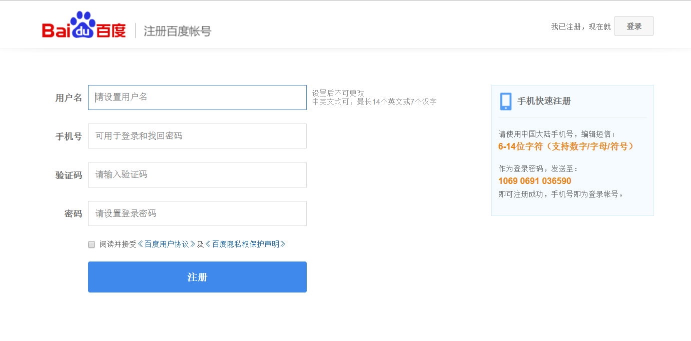Open the 《百度隐私权保护声明》 link

(246, 244)
